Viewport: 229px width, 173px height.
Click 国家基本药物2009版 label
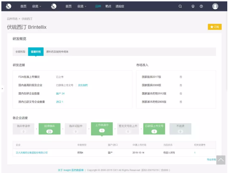154,102
